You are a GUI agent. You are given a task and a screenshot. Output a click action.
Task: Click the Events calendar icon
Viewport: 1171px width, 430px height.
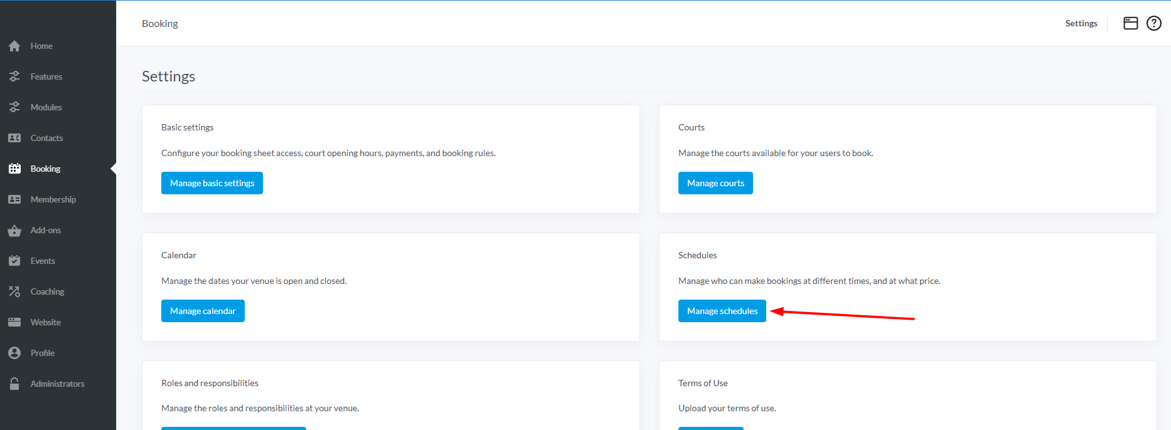tap(14, 261)
